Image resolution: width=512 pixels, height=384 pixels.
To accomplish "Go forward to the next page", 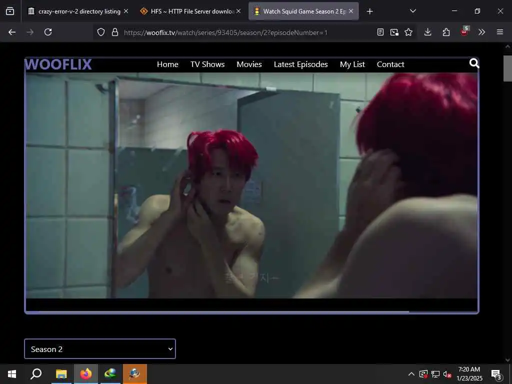I will pyautogui.click(x=30, y=32).
